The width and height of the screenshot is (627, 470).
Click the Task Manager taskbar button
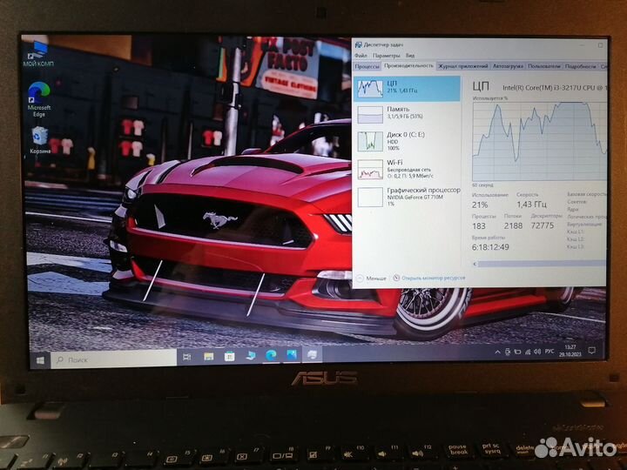click(x=313, y=354)
